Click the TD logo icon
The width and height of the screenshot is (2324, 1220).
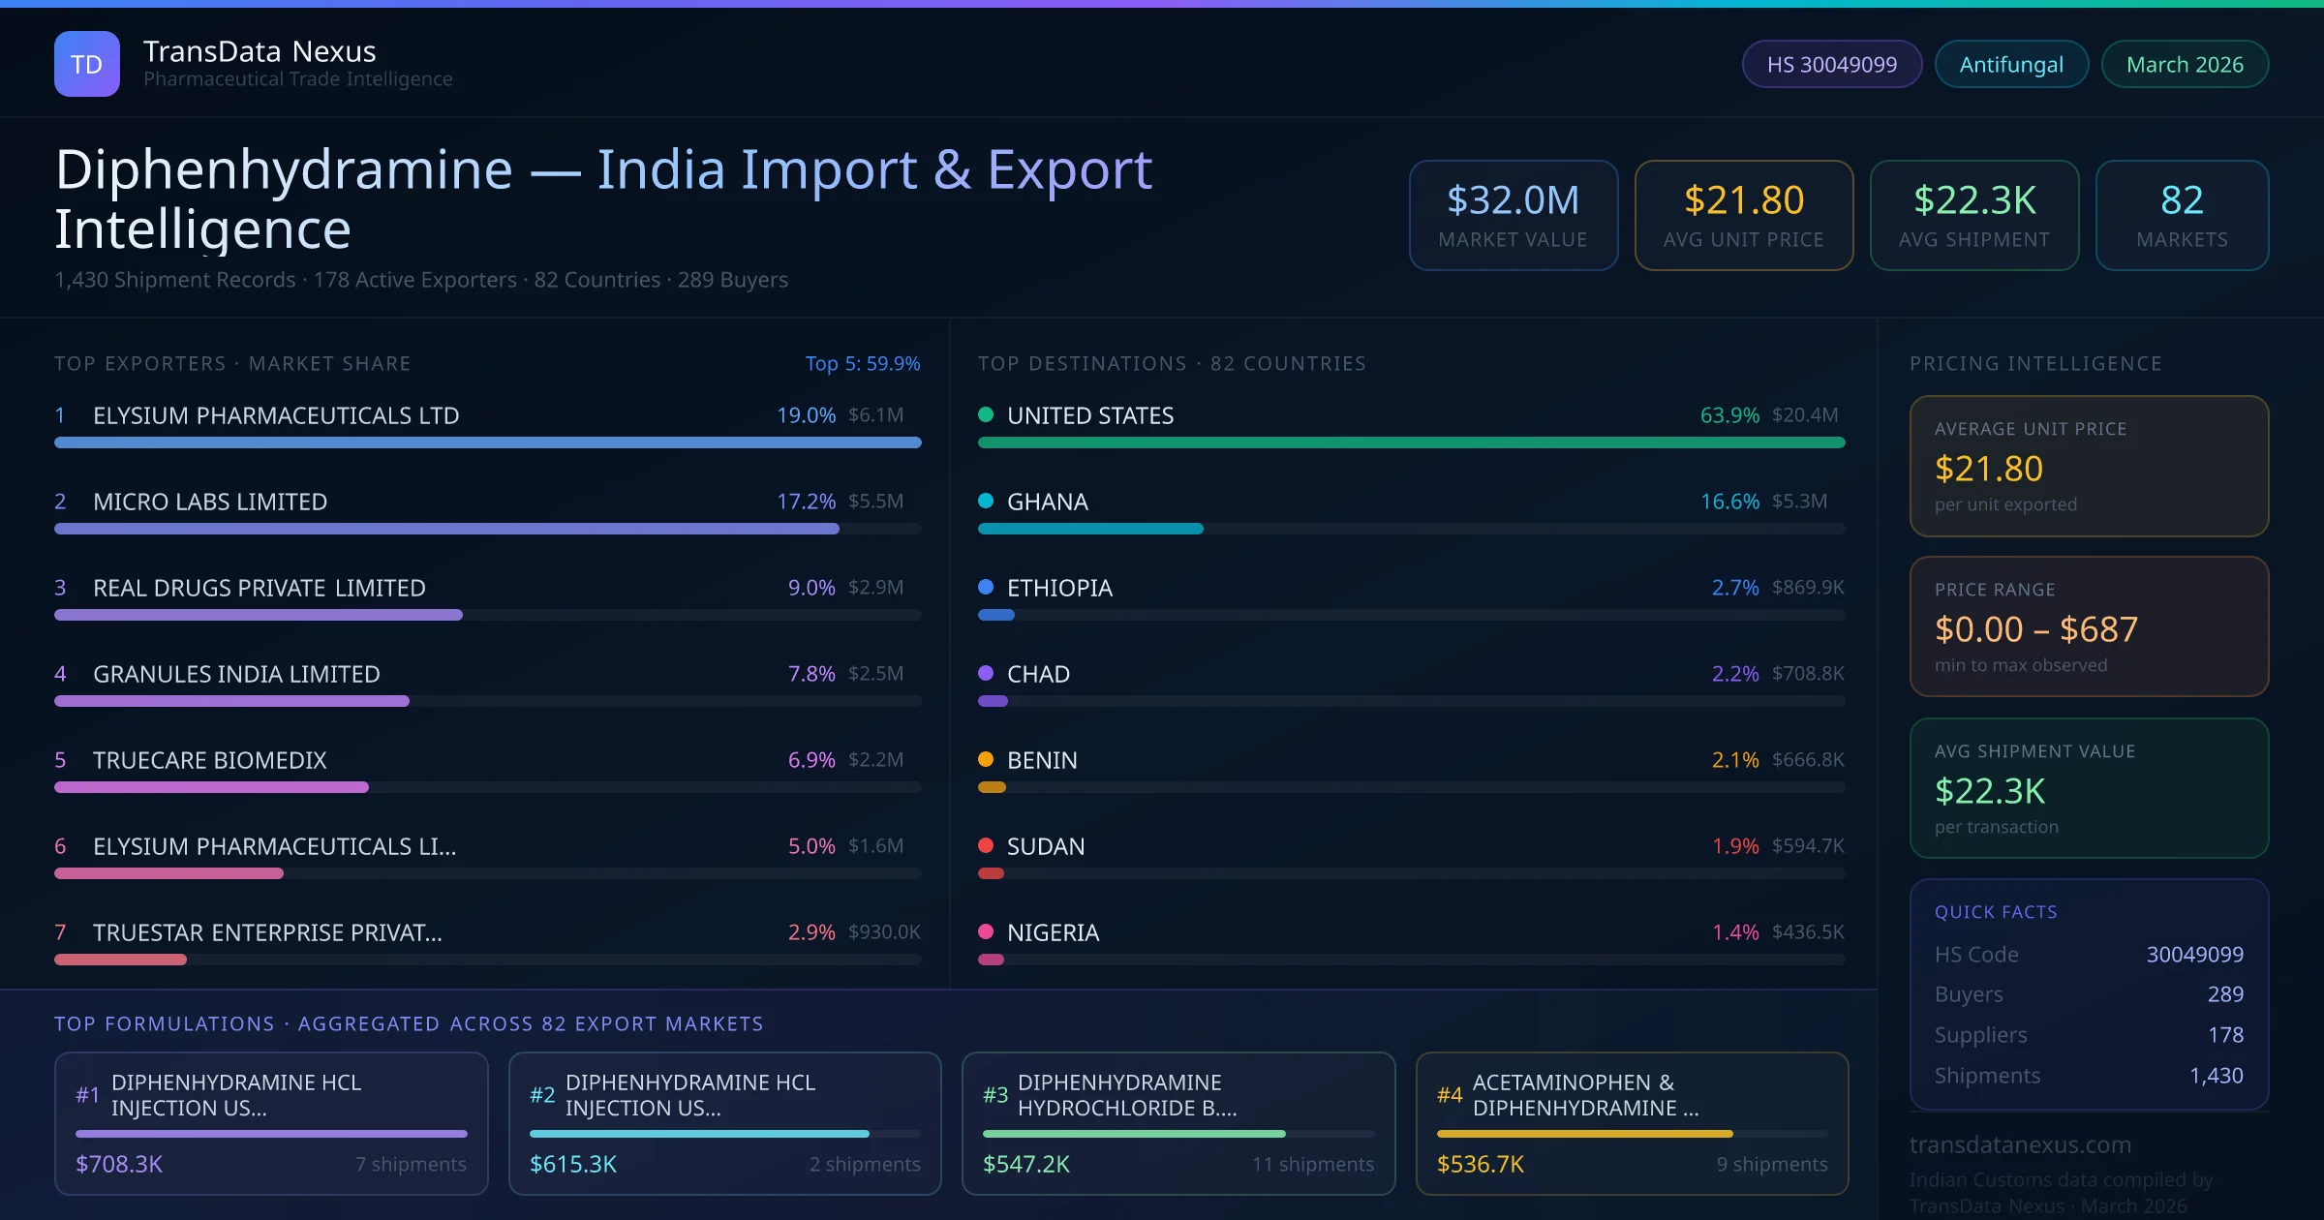tap(86, 64)
